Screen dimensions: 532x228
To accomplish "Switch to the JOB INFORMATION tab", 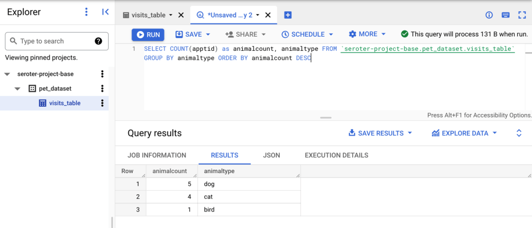I will pyautogui.click(x=157, y=155).
